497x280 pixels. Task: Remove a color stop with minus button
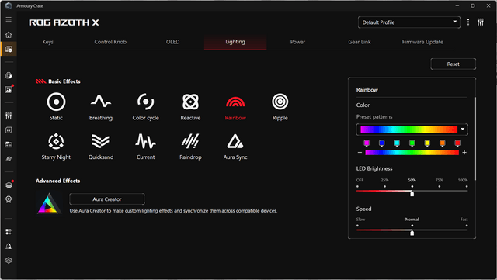point(360,152)
